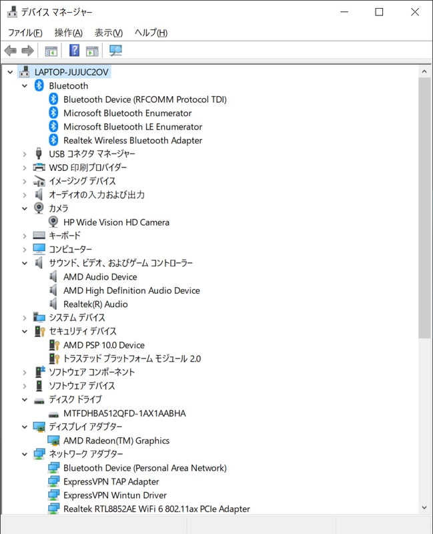
Task: Select トラステッド プラットフォーム モジュール 2.0
Action: click(x=132, y=358)
